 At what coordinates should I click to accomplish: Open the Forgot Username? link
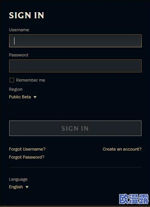click(27, 149)
